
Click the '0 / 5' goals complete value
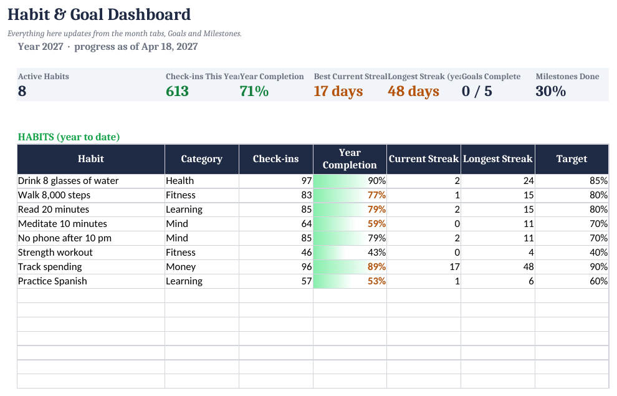(477, 91)
